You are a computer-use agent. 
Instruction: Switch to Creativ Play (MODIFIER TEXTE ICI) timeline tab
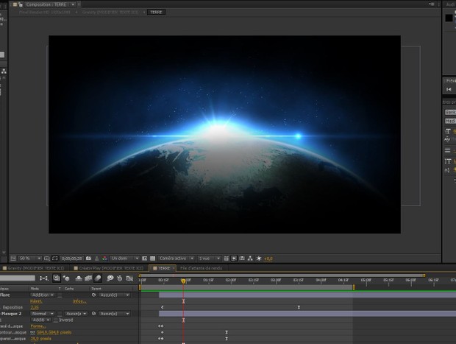click(108, 268)
